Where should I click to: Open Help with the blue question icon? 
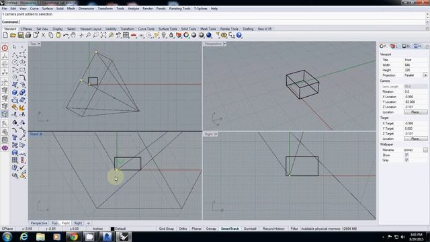point(239,35)
